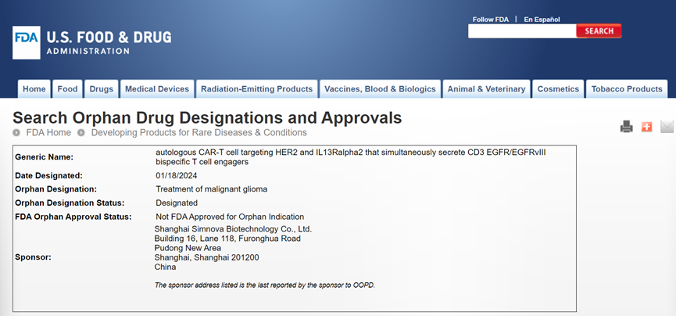Viewport: 676px width, 316px height.
Task: Open Radiation-Emitting Products tab
Action: [x=256, y=89]
